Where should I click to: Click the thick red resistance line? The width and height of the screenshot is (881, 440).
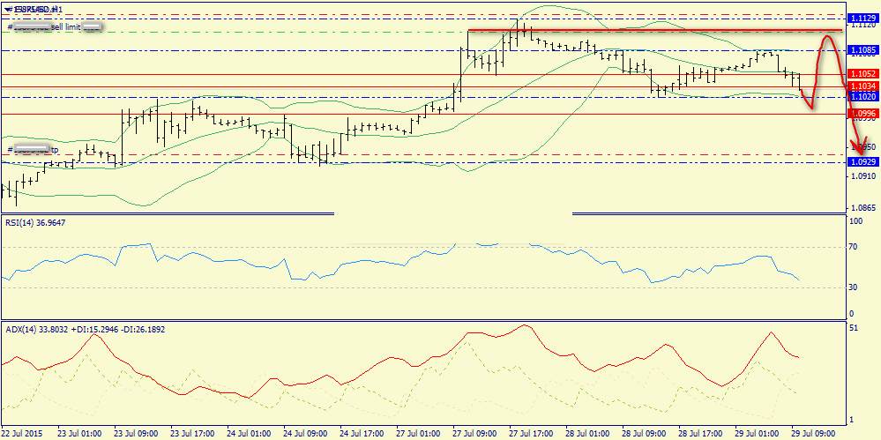(x=644, y=31)
